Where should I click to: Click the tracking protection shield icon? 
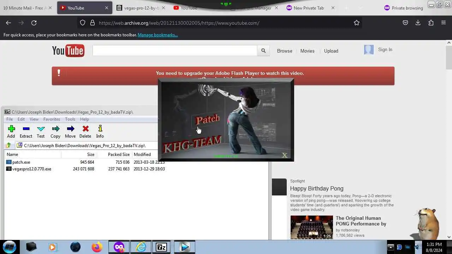coord(83,23)
